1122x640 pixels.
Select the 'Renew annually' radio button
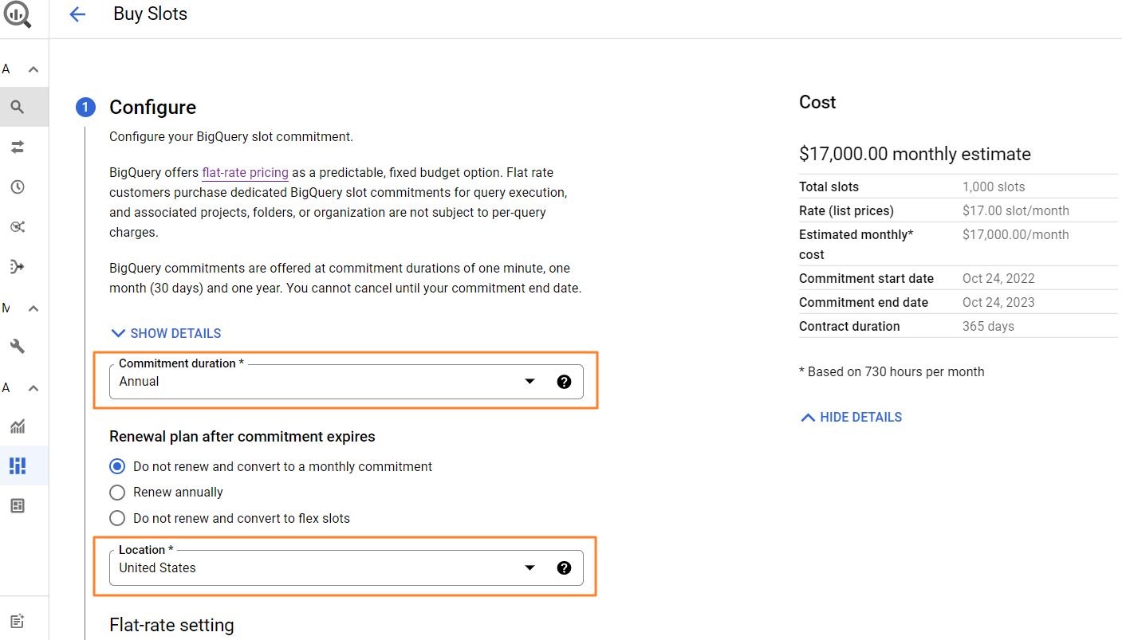tap(117, 493)
